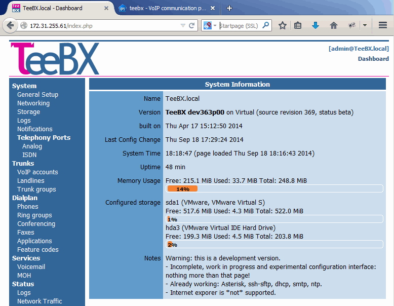Screen dimensions: 394x306
Task: Reload the page with the refresh icon
Action: [192, 26]
